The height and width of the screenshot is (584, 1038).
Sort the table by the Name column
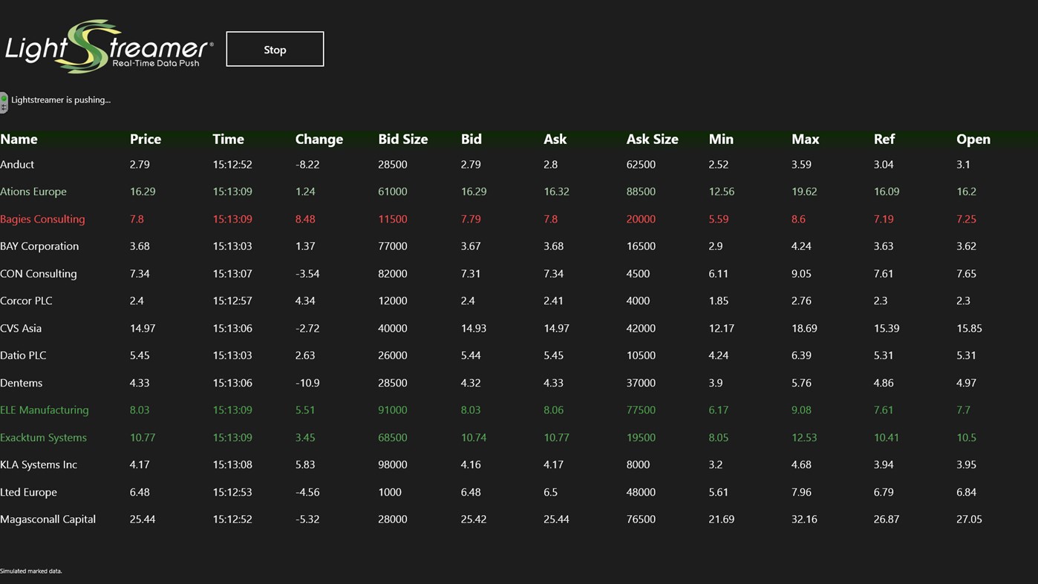[19, 139]
